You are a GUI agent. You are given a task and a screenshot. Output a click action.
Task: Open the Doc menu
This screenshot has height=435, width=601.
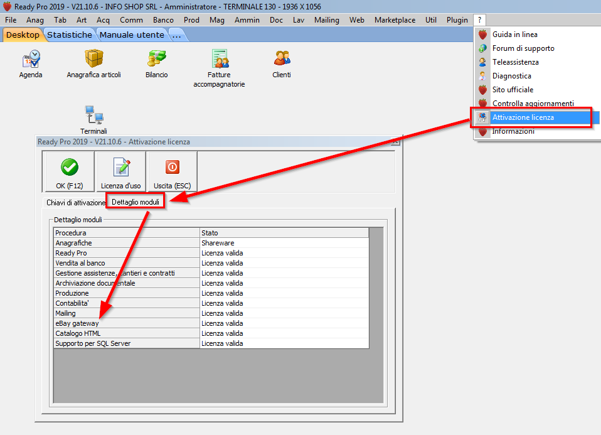[x=277, y=20]
